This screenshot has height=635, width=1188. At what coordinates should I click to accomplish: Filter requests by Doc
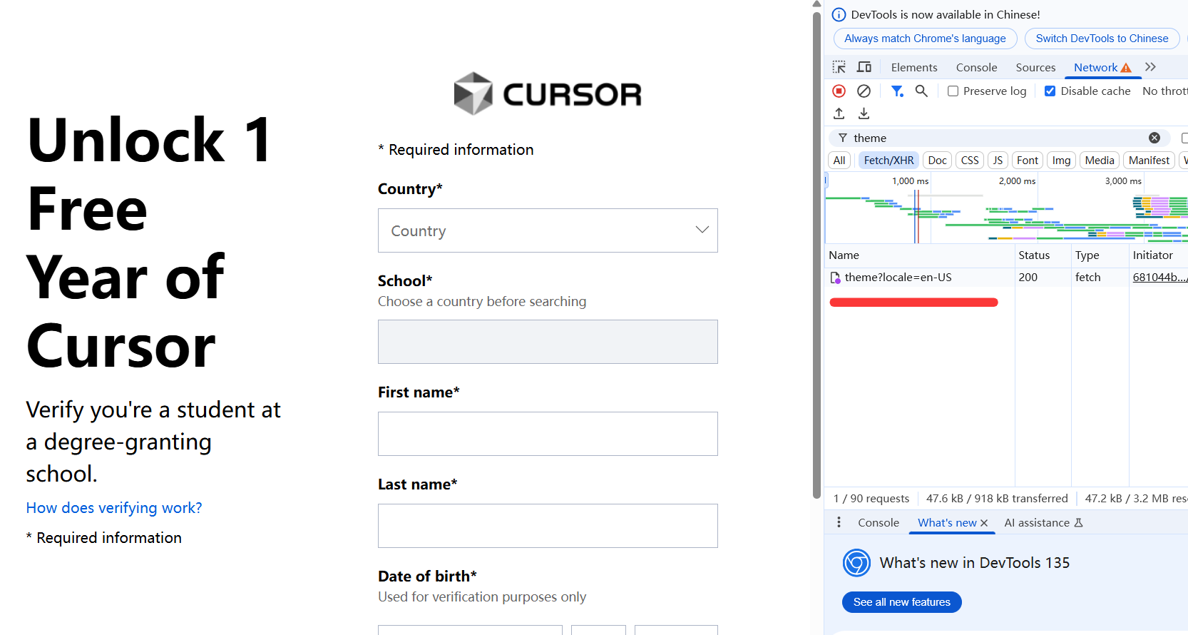[x=938, y=161]
